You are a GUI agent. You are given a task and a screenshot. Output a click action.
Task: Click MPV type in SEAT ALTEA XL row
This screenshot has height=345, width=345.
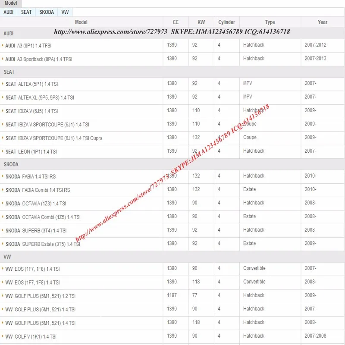tap(248, 97)
